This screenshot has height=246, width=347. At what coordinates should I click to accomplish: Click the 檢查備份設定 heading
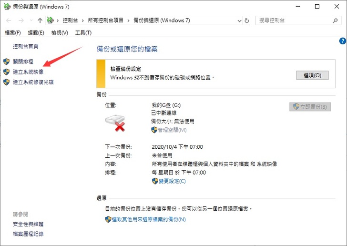(126, 69)
